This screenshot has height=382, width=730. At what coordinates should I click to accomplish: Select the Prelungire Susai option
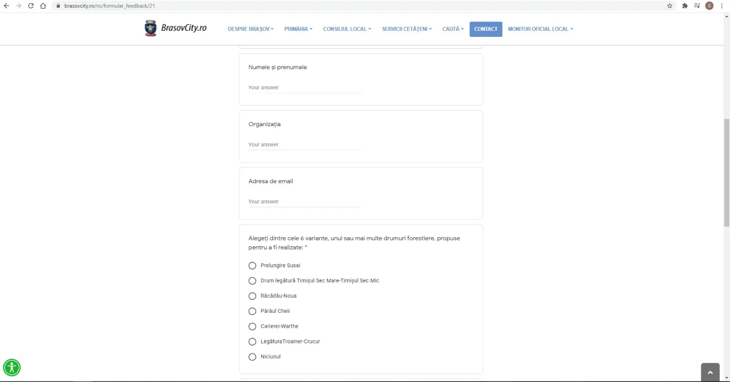coord(252,265)
